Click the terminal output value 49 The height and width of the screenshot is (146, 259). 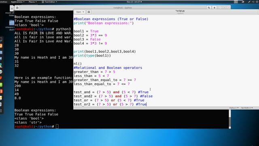click(x=17, y=94)
